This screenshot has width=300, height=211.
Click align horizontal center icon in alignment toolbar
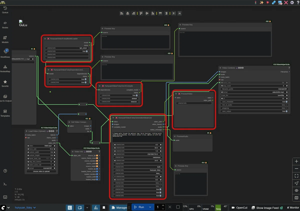click(x=127, y=13)
